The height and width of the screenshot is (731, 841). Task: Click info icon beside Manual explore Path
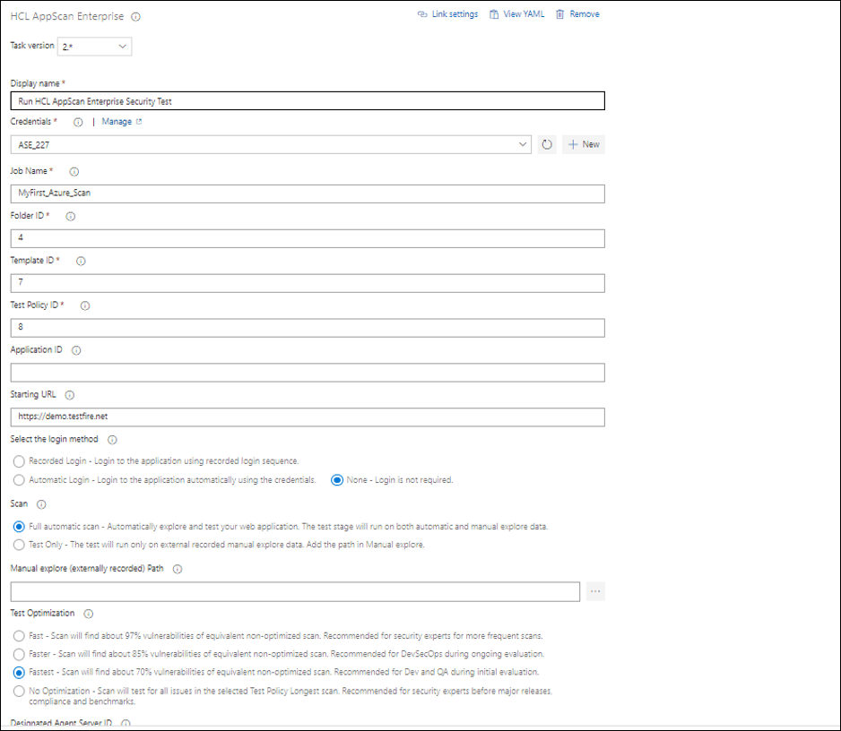coord(178,569)
